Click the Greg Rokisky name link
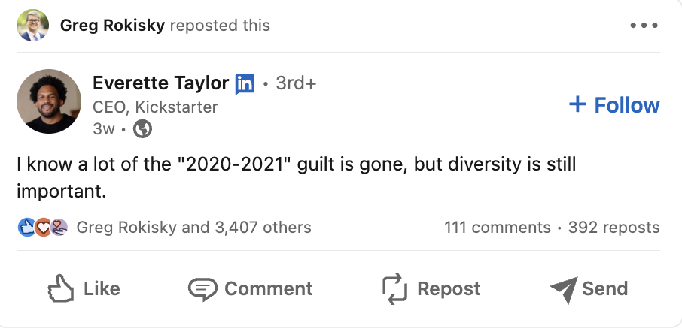The width and height of the screenshot is (682, 329). (112, 26)
